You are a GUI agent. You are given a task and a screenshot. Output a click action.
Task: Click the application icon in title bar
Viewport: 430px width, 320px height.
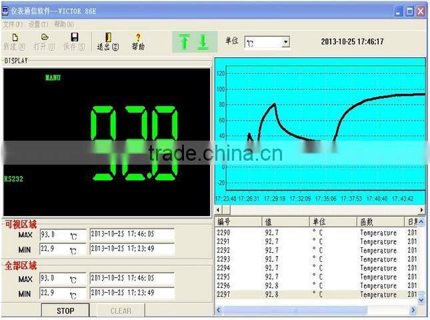click(5, 11)
